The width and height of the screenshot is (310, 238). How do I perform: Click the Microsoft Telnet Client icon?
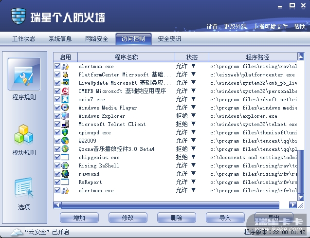[x=65, y=124]
